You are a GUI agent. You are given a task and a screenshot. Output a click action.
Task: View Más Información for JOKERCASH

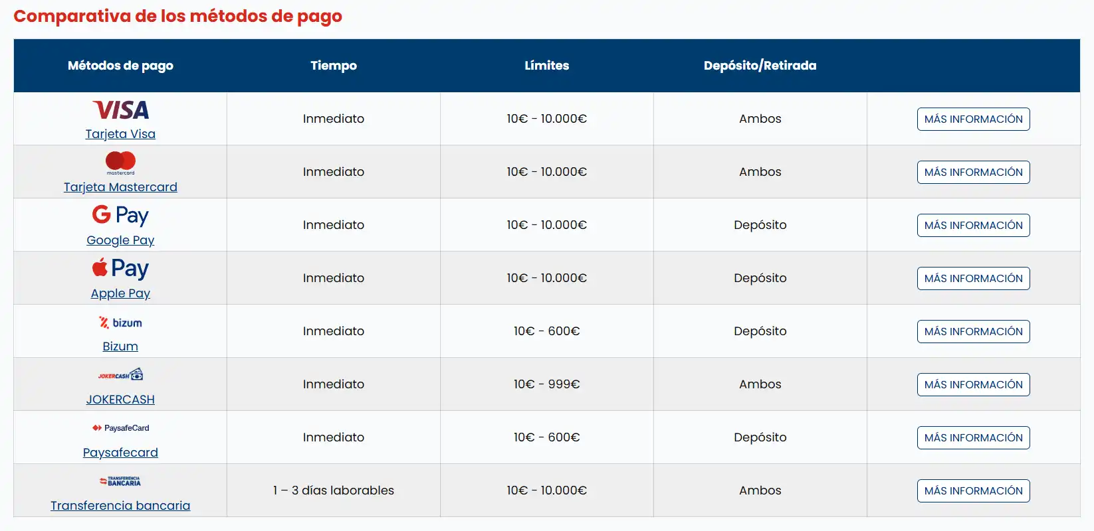[x=974, y=385]
